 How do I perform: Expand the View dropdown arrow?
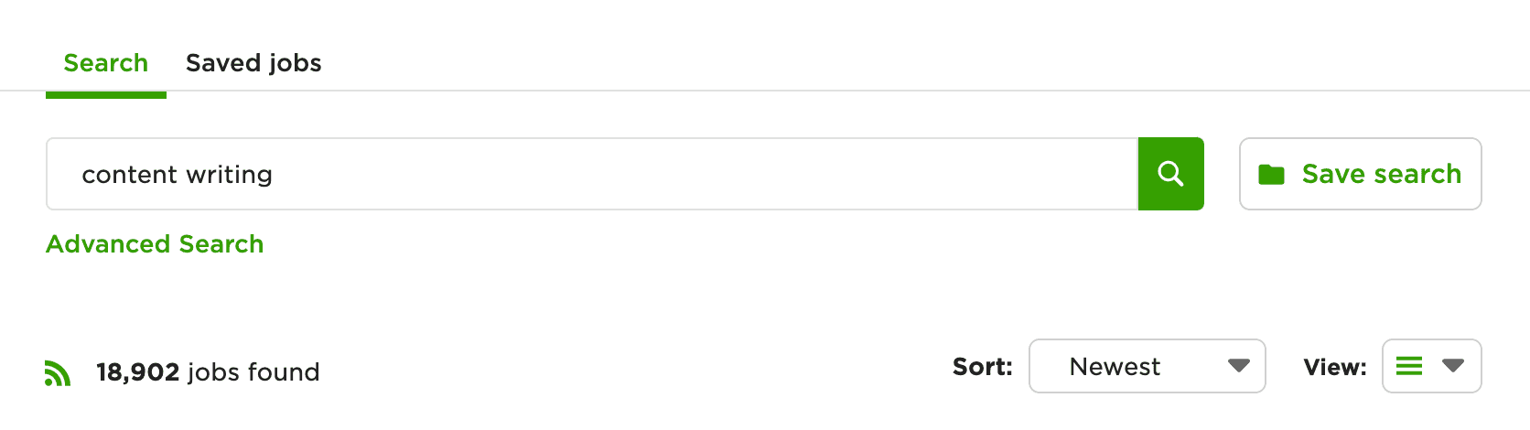click(1453, 366)
